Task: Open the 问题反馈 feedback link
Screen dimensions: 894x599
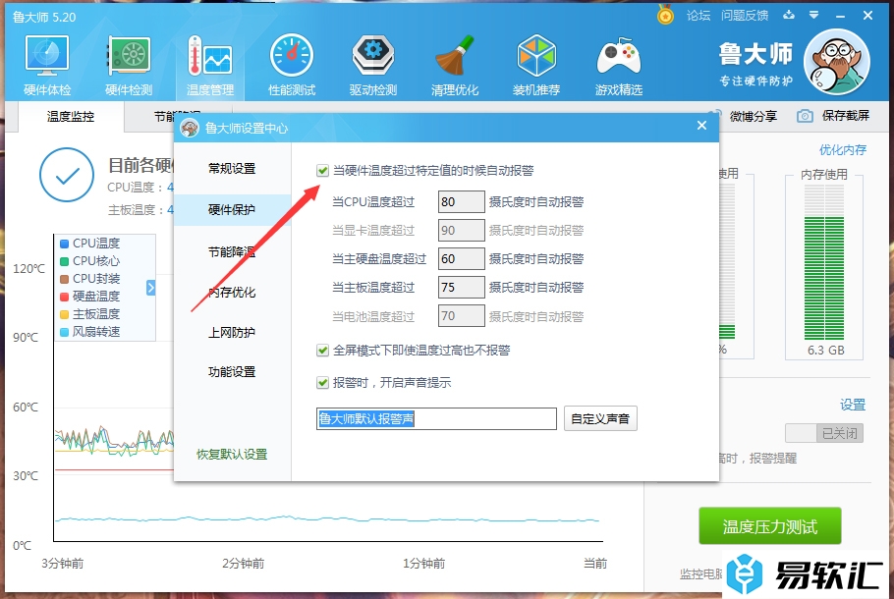Action: pyautogui.click(x=744, y=16)
